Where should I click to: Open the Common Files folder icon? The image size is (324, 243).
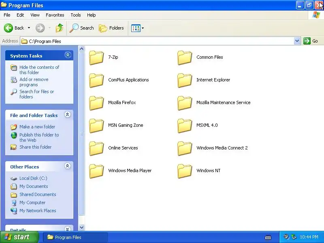[x=185, y=58]
